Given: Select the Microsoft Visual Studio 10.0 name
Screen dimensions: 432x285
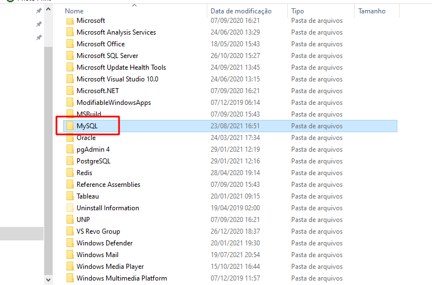Looking at the screenshot, I should (x=117, y=79).
